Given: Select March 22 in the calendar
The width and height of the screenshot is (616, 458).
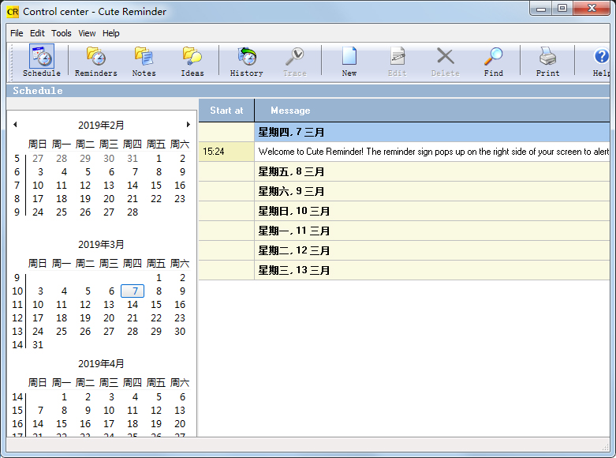Looking at the screenshot, I should [x=156, y=318].
